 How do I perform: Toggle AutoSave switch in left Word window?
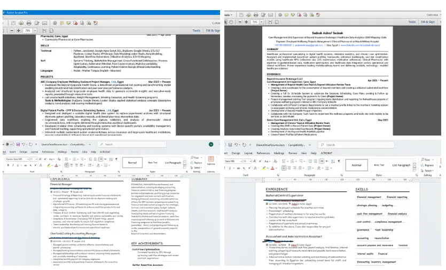pyautogui.click(x=10, y=145)
